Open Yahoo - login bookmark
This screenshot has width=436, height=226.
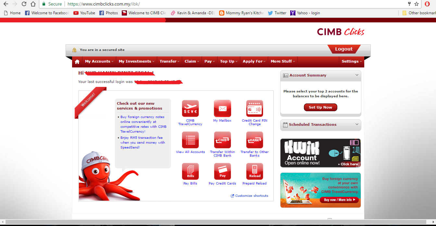coord(305,13)
